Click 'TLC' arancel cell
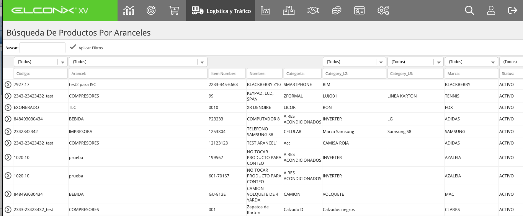This screenshot has height=216, width=523. point(72,107)
